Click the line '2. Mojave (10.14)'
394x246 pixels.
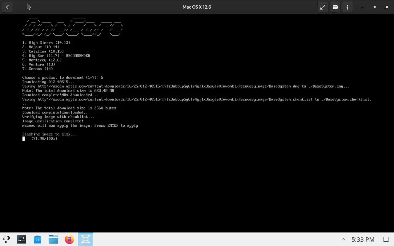click(x=41, y=47)
